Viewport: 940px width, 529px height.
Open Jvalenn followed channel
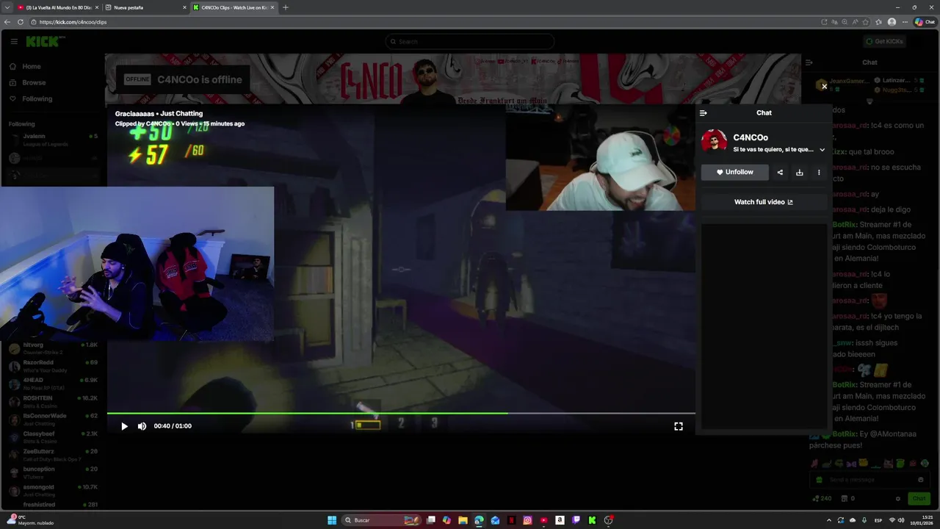pos(51,140)
